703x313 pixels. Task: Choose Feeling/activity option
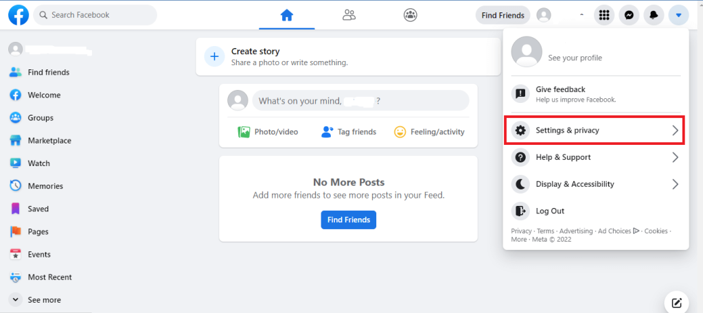(429, 132)
